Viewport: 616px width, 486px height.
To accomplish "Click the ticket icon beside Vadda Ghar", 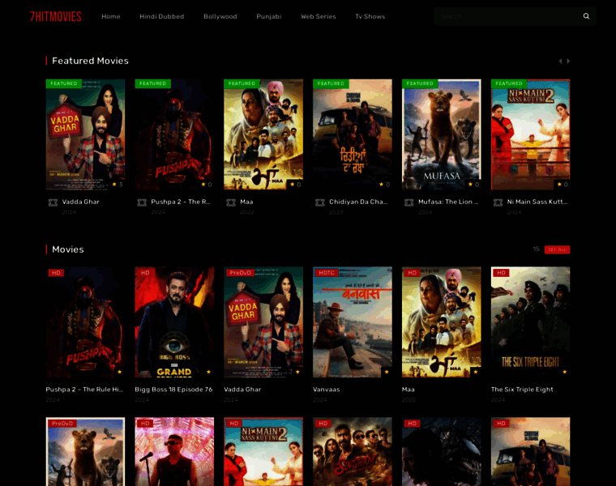I will coord(53,202).
